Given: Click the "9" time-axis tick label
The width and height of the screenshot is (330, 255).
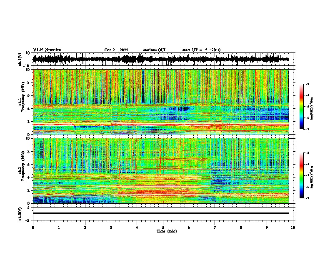Looking at the screenshot, I should (267, 227).
